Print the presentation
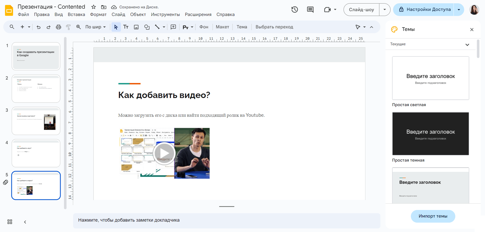This screenshot has width=485, height=232. [58, 27]
